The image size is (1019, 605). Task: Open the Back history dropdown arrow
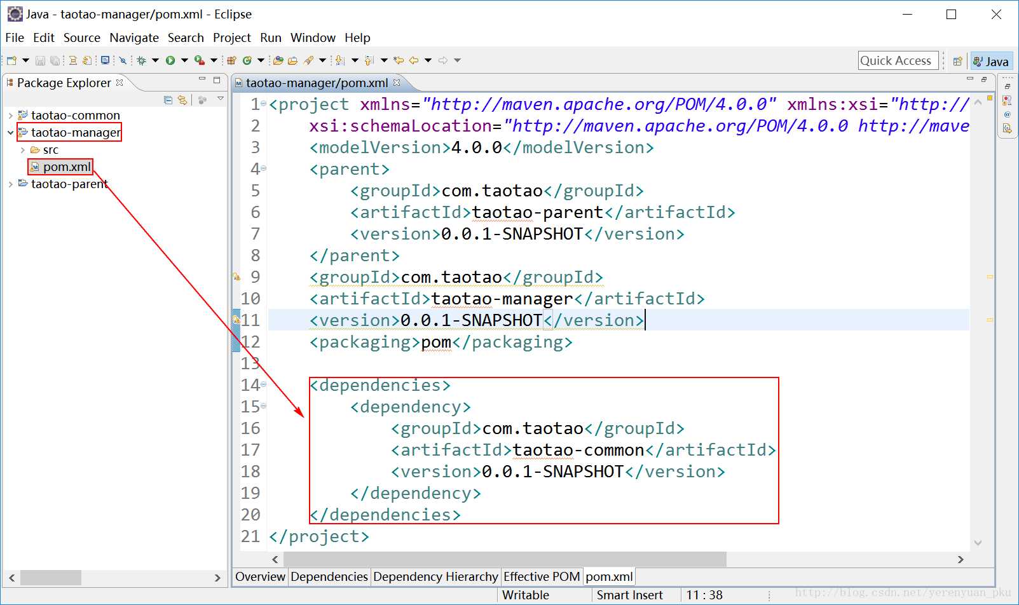coord(428,60)
